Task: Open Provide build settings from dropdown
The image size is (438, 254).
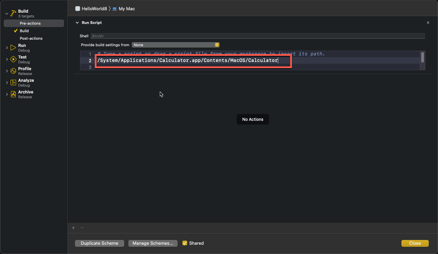Action: pos(176,45)
